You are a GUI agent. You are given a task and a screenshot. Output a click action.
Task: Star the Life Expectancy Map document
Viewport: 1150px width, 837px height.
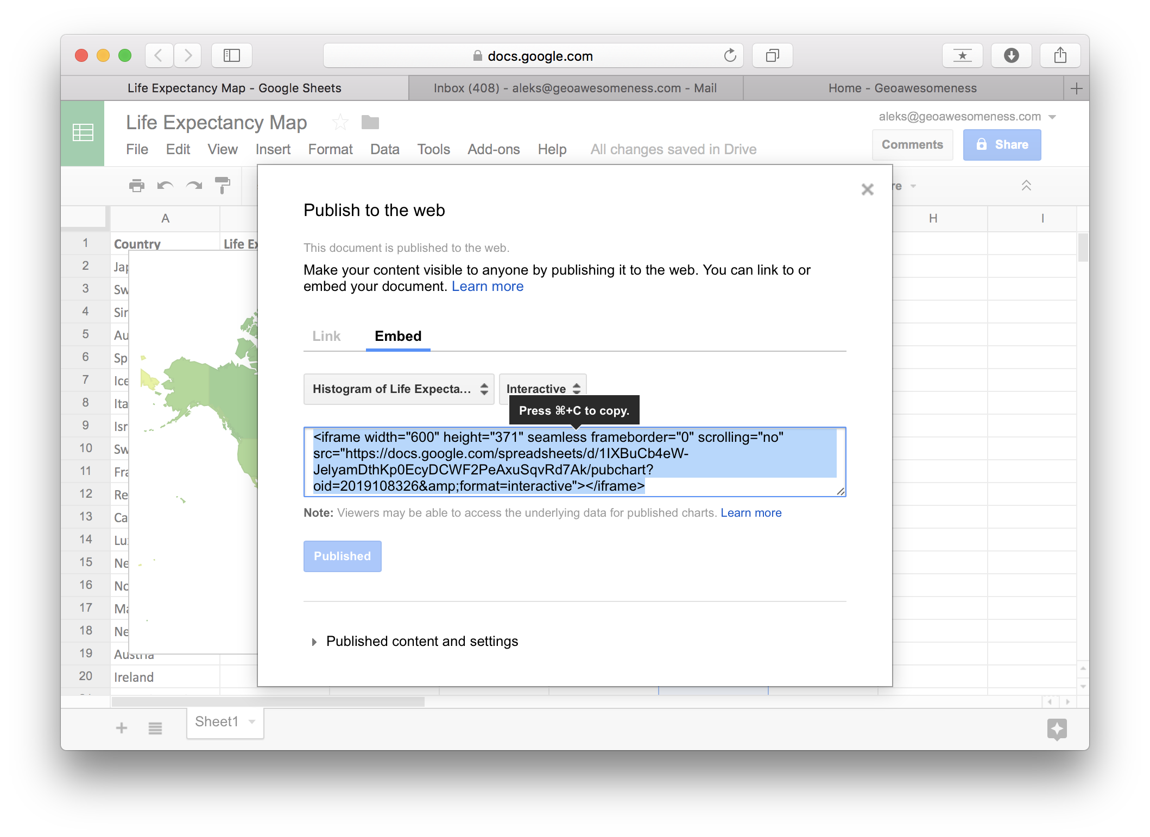point(340,123)
